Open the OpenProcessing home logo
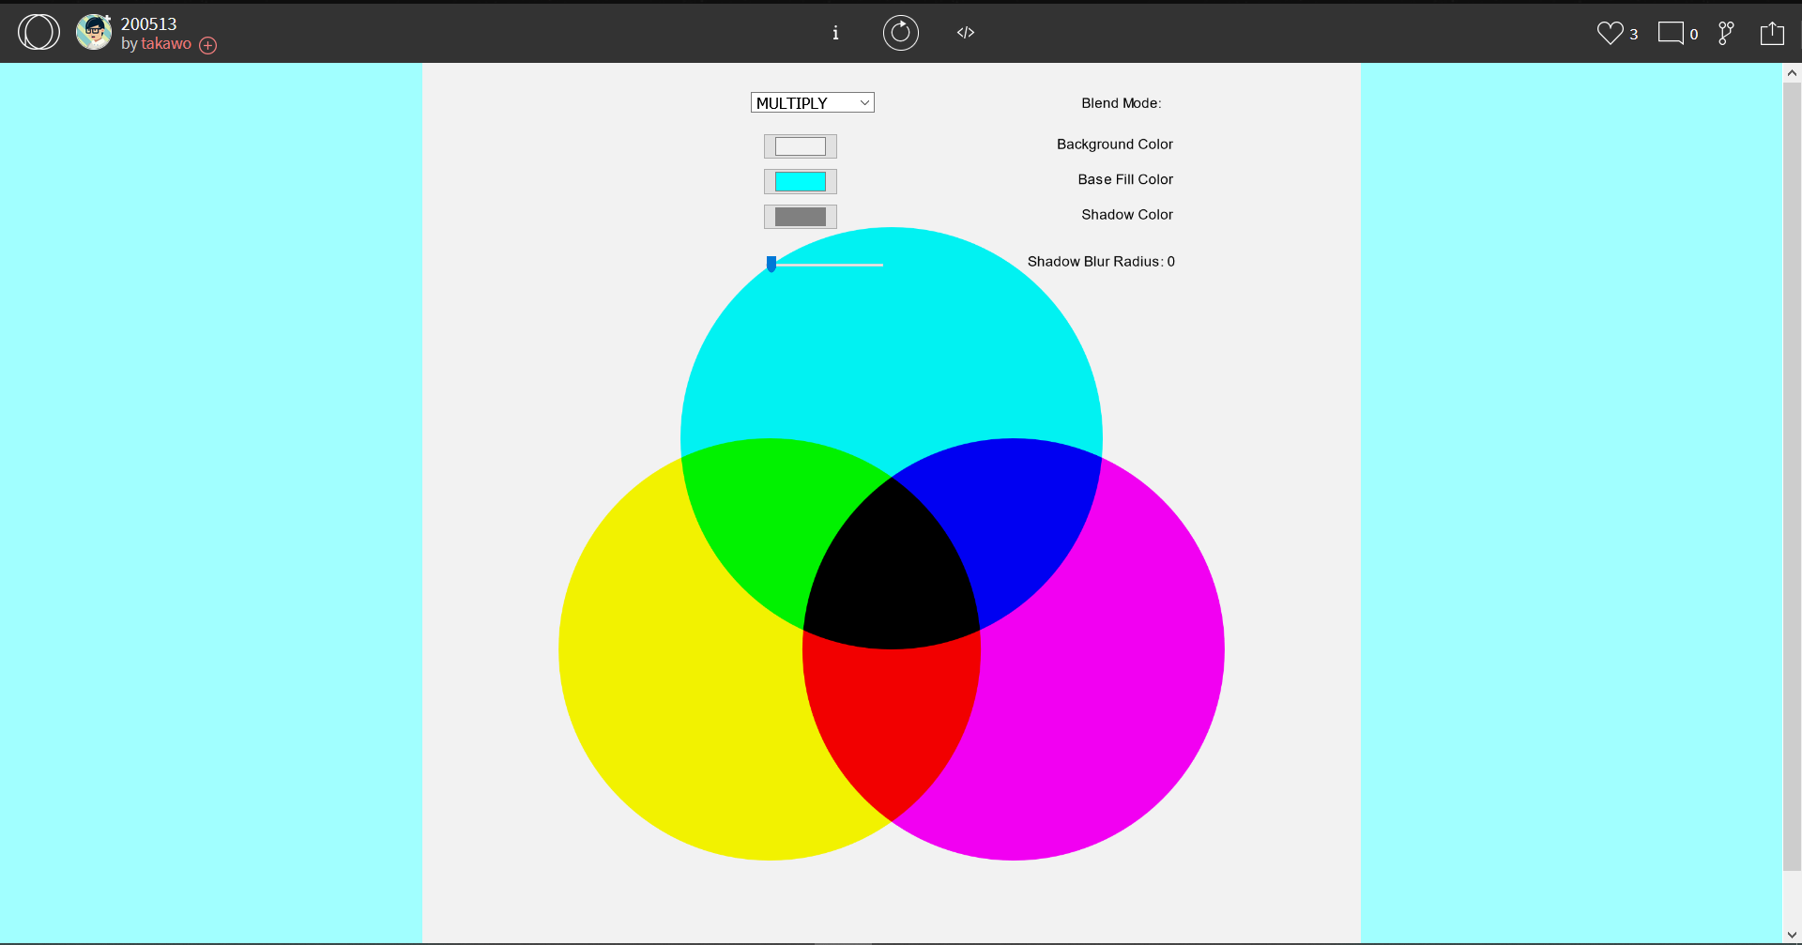Viewport: 1802px width, 945px height. pos(38,32)
